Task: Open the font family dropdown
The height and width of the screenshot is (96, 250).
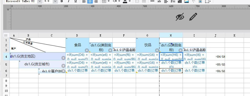Action: 40,1
